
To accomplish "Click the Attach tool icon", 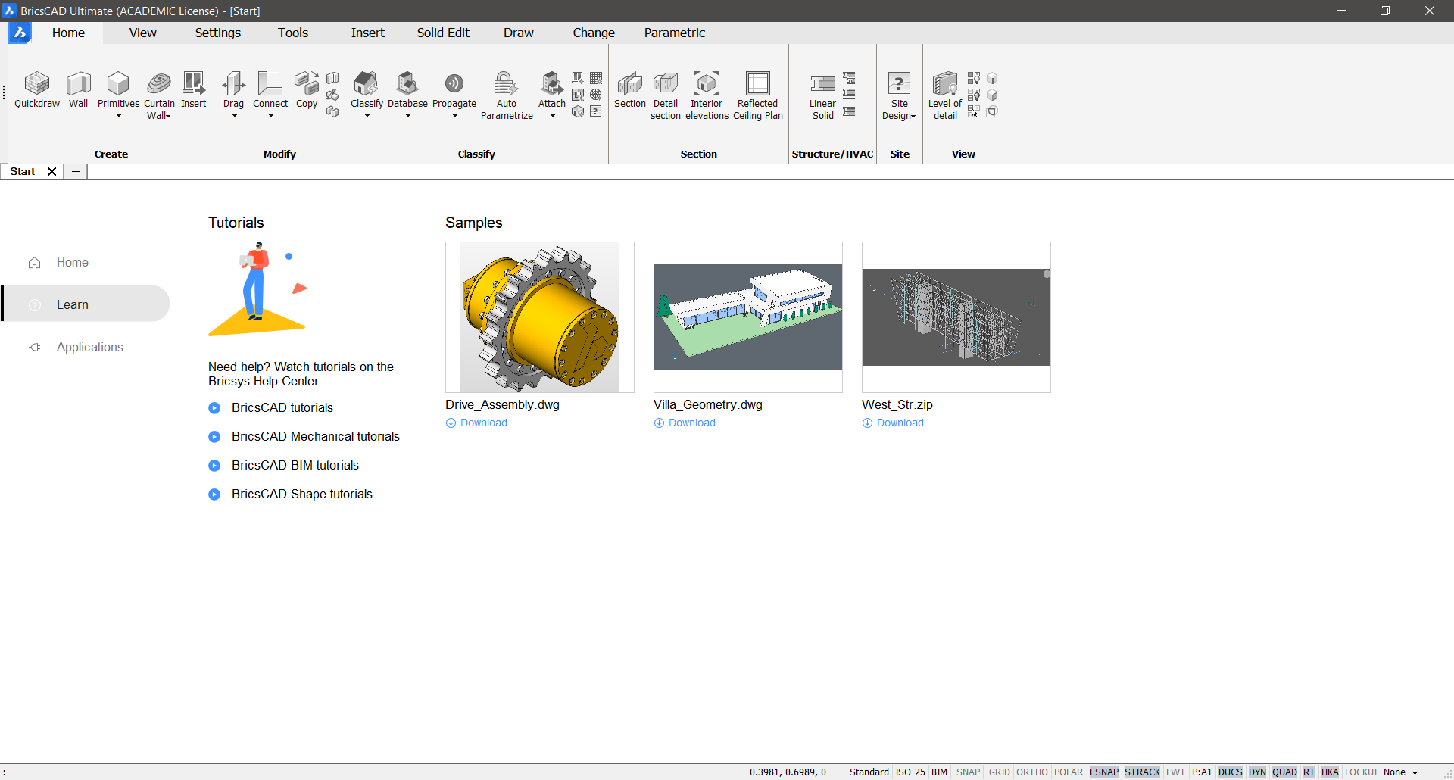I will click(552, 83).
